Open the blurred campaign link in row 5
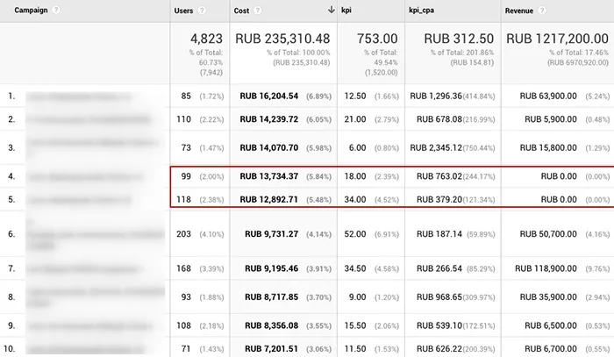 coord(79,200)
